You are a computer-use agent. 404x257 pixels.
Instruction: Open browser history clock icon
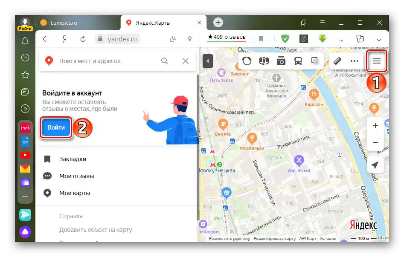(x=25, y=58)
